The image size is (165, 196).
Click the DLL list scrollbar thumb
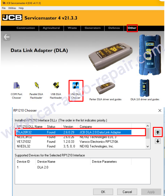click(x=148, y=133)
